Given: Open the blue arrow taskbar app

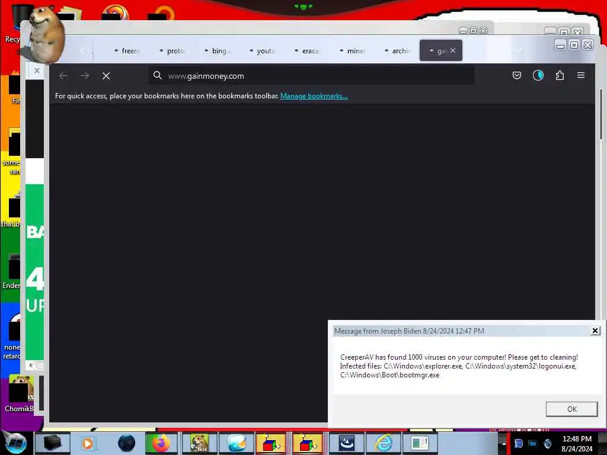Looking at the screenshot, I should point(346,443).
